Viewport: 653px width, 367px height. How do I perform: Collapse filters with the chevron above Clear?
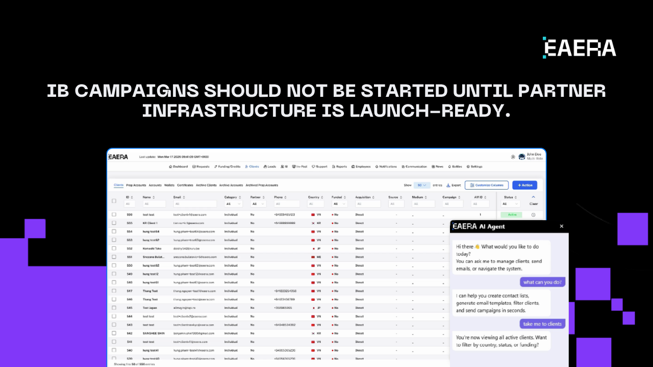(x=534, y=197)
